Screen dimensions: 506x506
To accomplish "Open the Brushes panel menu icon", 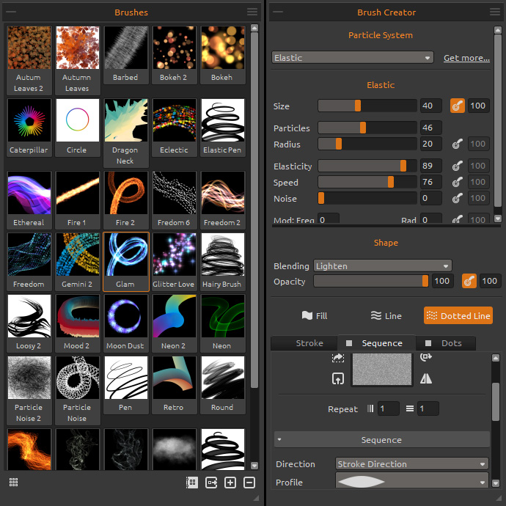I will pos(252,12).
